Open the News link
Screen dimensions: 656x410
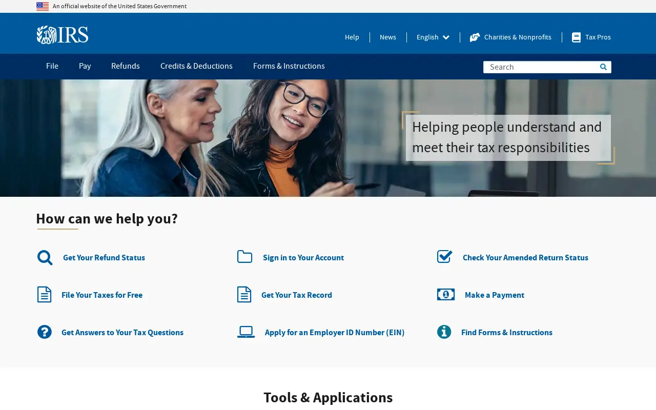pos(388,37)
